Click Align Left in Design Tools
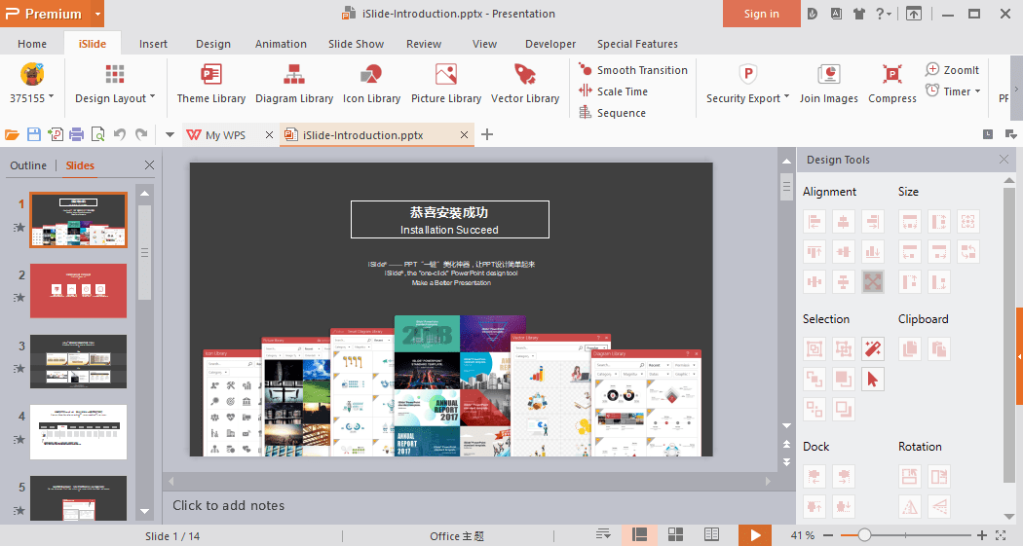Viewport: 1023px width, 546px height. pos(815,222)
